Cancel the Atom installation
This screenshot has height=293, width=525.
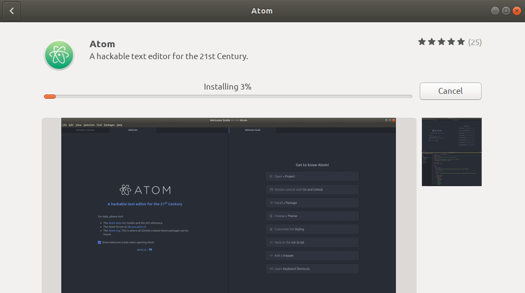tap(450, 91)
